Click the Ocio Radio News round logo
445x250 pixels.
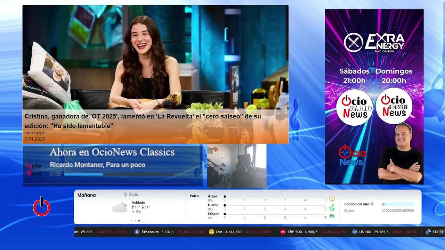(x=354, y=107)
